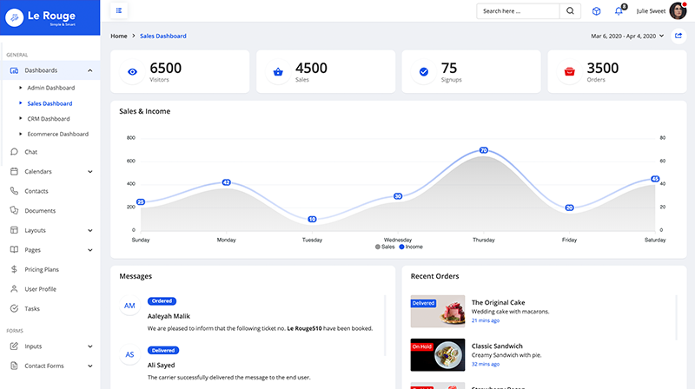Click the Thursday data point labeled 70
The image size is (695, 389).
(x=484, y=151)
